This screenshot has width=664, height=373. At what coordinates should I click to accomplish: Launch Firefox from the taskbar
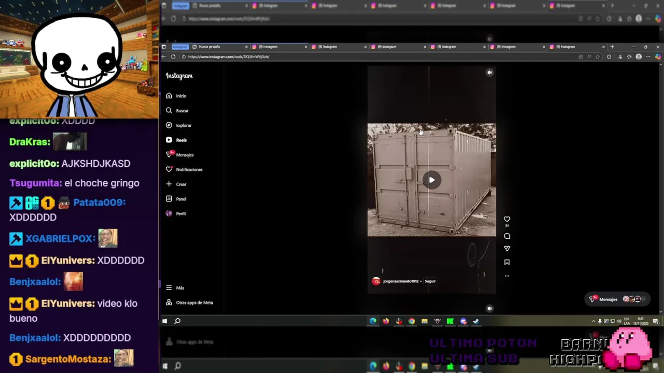pos(386,321)
